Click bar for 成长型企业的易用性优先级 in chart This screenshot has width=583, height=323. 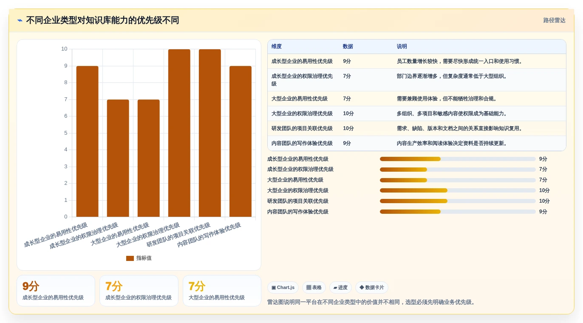click(x=87, y=142)
